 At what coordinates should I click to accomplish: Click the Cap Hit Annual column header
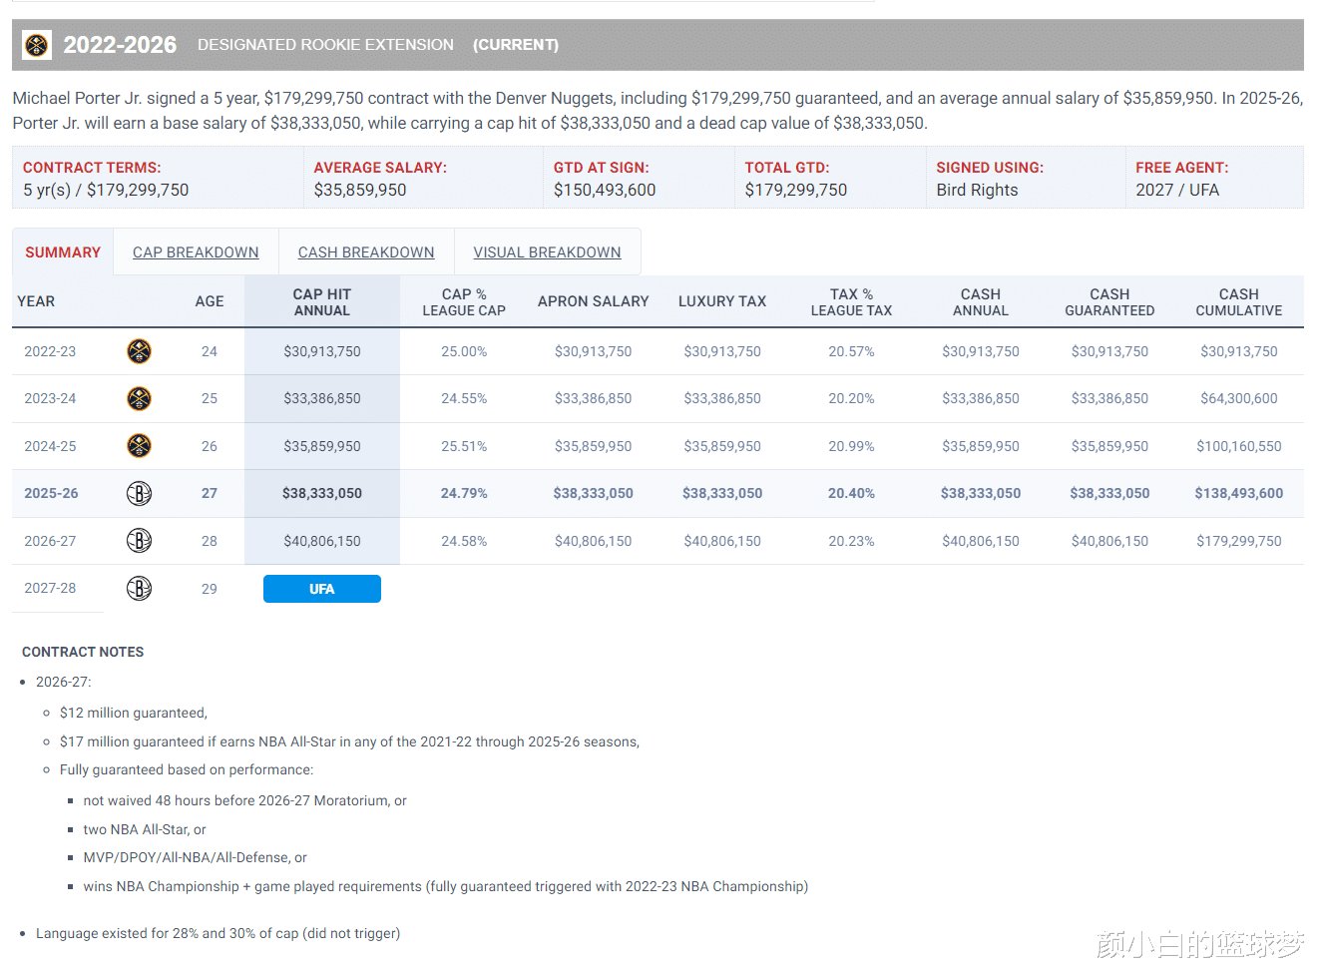pyautogui.click(x=321, y=301)
